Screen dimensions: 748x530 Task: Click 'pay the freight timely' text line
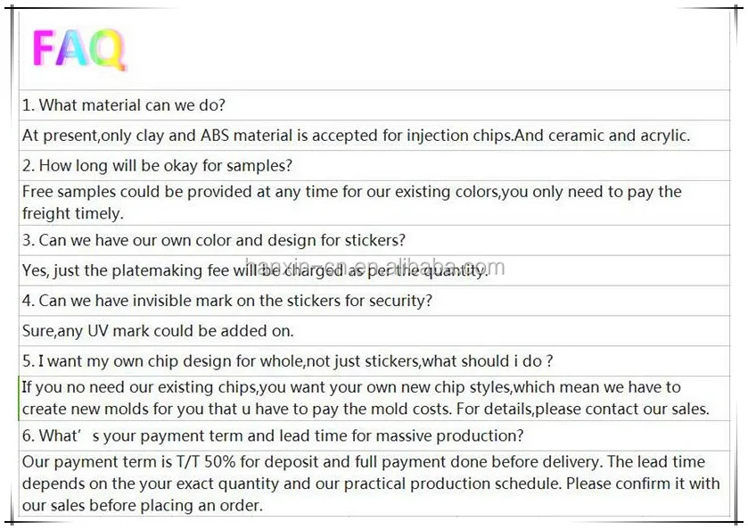pyautogui.click(x=72, y=213)
